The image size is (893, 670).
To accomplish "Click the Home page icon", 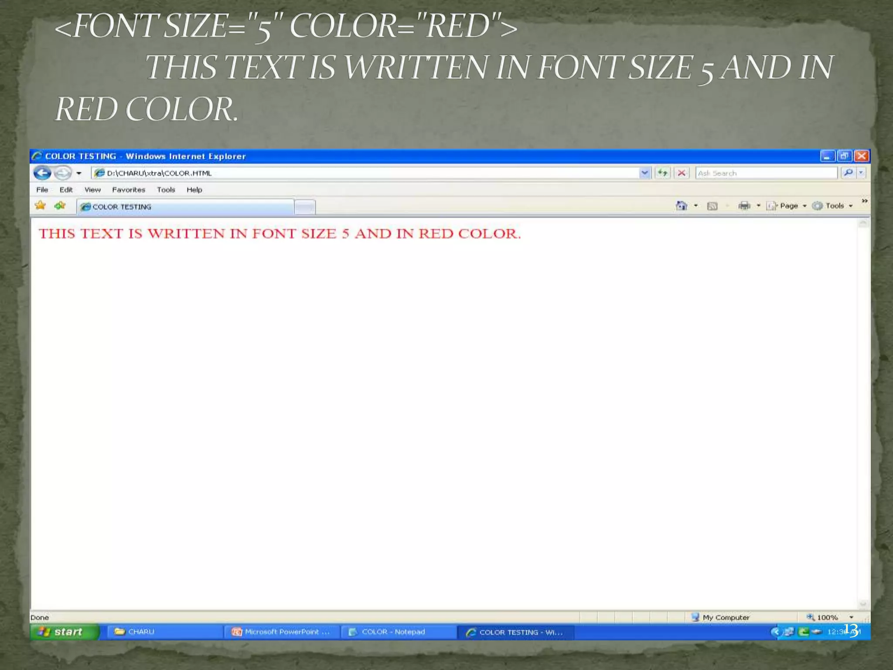I will click(681, 206).
